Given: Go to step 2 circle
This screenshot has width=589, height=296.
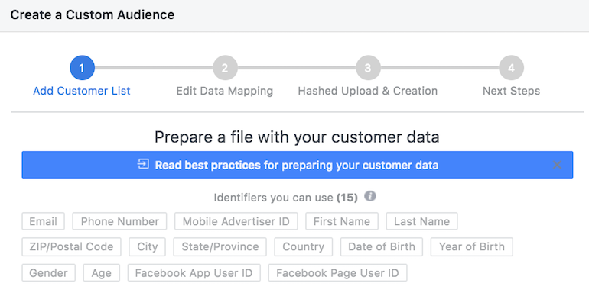Looking at the screenshot, I should click(225, 68).
